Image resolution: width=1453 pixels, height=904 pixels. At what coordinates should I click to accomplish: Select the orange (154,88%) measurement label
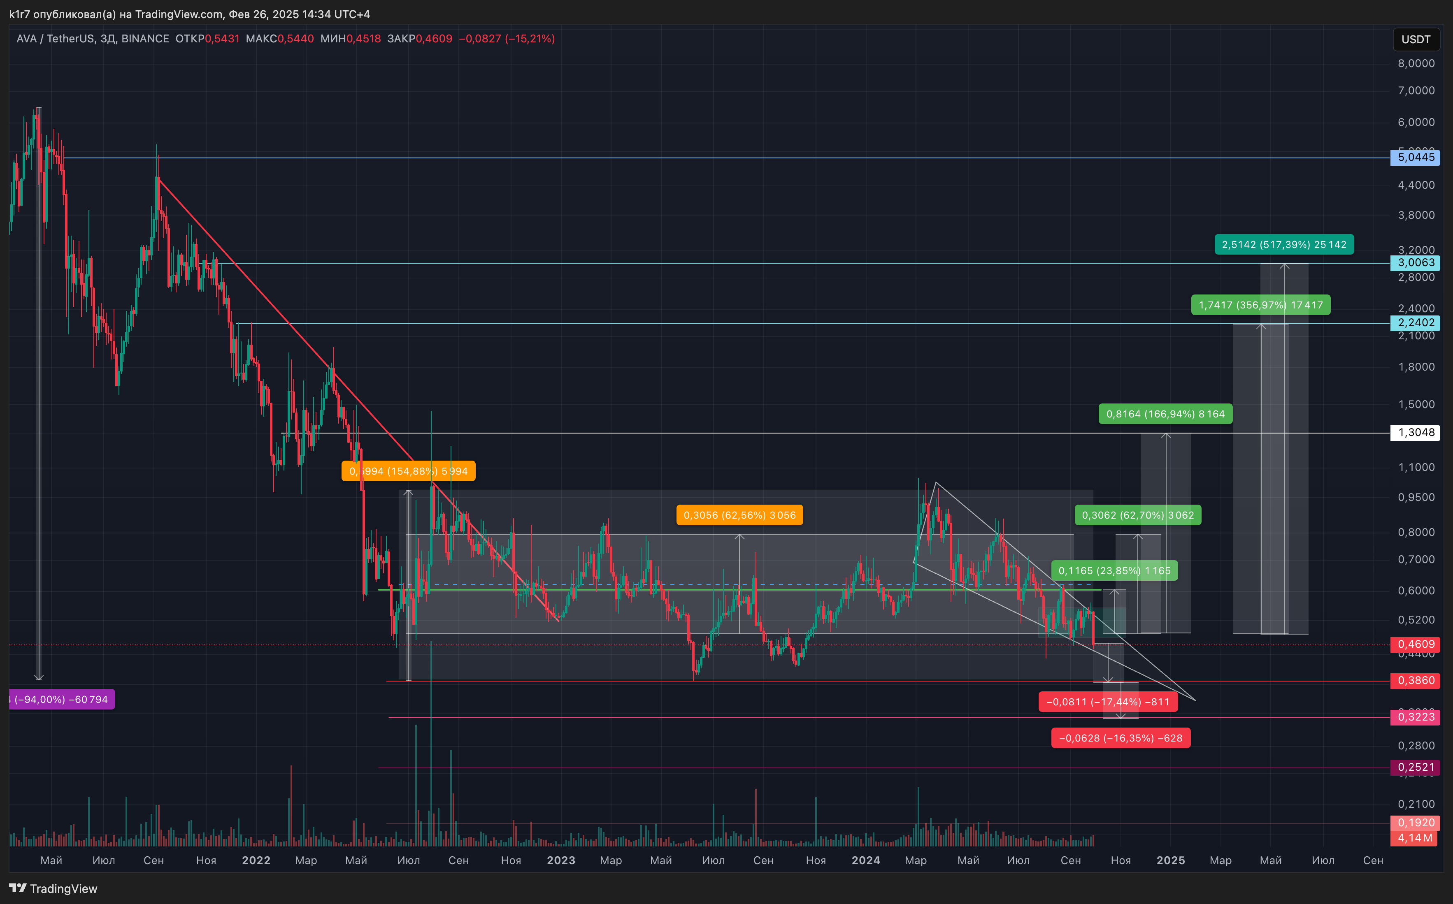(x=408, y=471)
